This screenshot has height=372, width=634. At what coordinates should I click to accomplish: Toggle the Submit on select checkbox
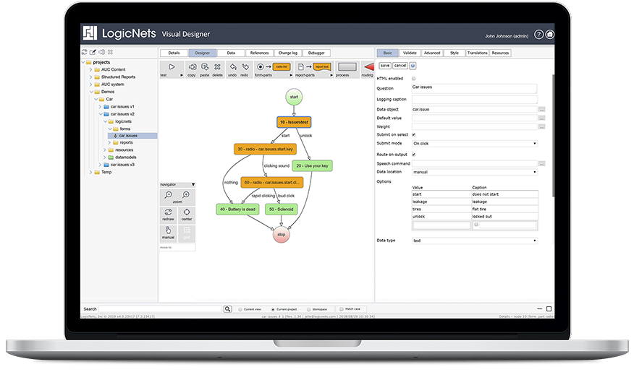point(414,134)
